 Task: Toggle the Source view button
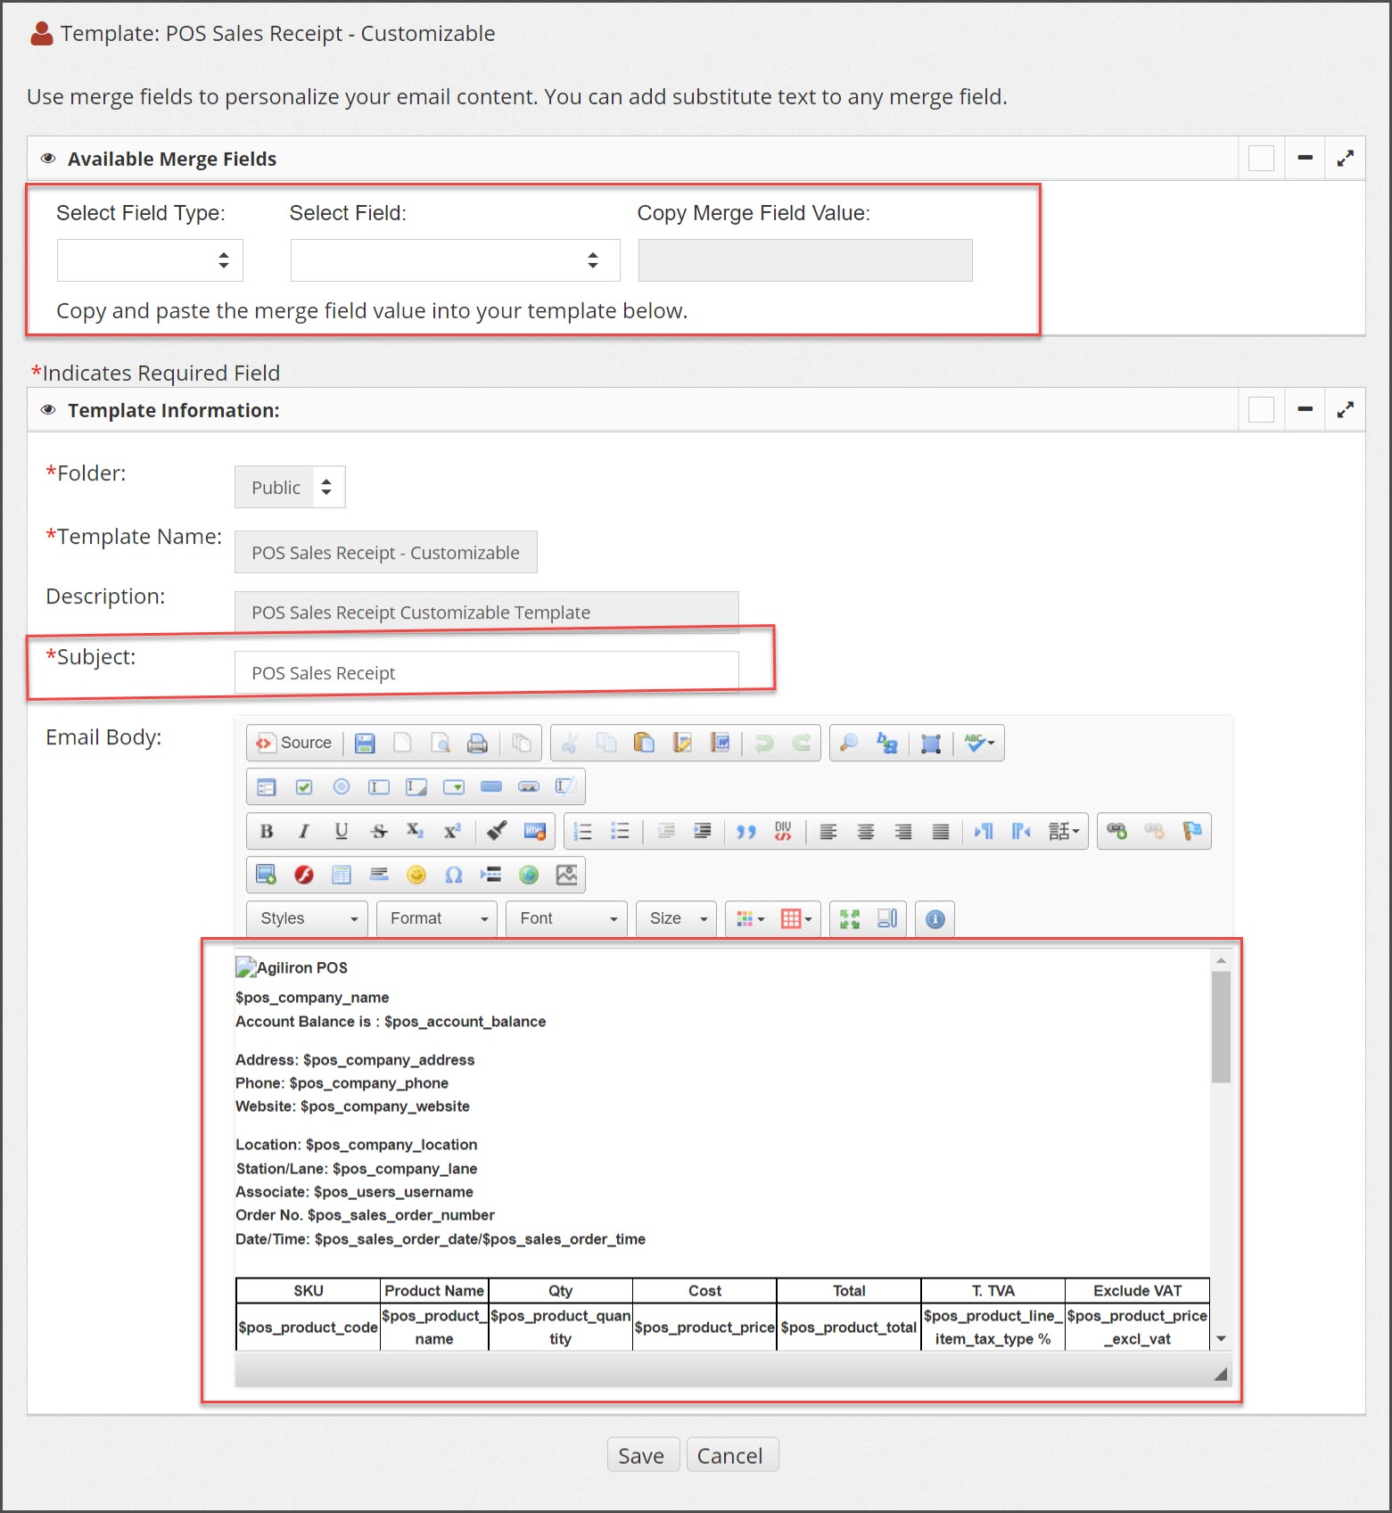coord(294,743)
